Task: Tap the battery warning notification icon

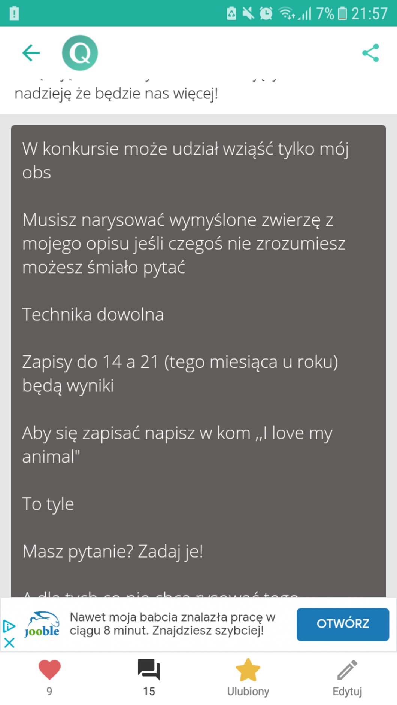Action: (x=14, y=13)
